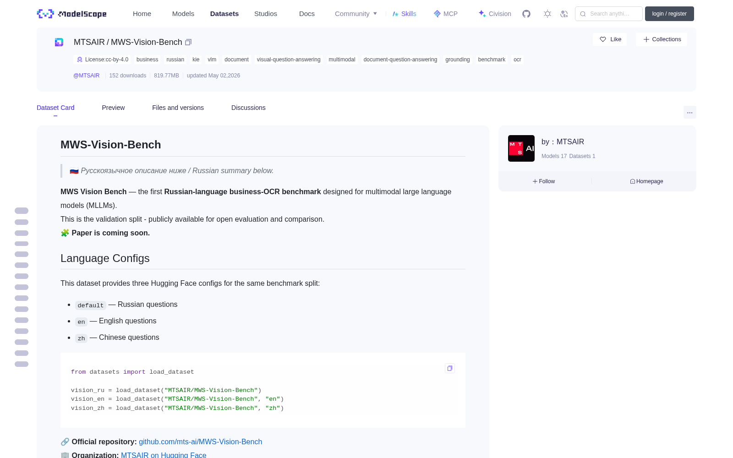733x458 pixels.
Task: Open the Models section
Action: tap(183, 14)
